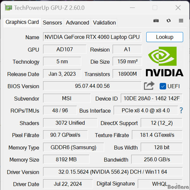Click the BIOS export share icon
This screenshot has width=190, height=190.
[149, 86]
